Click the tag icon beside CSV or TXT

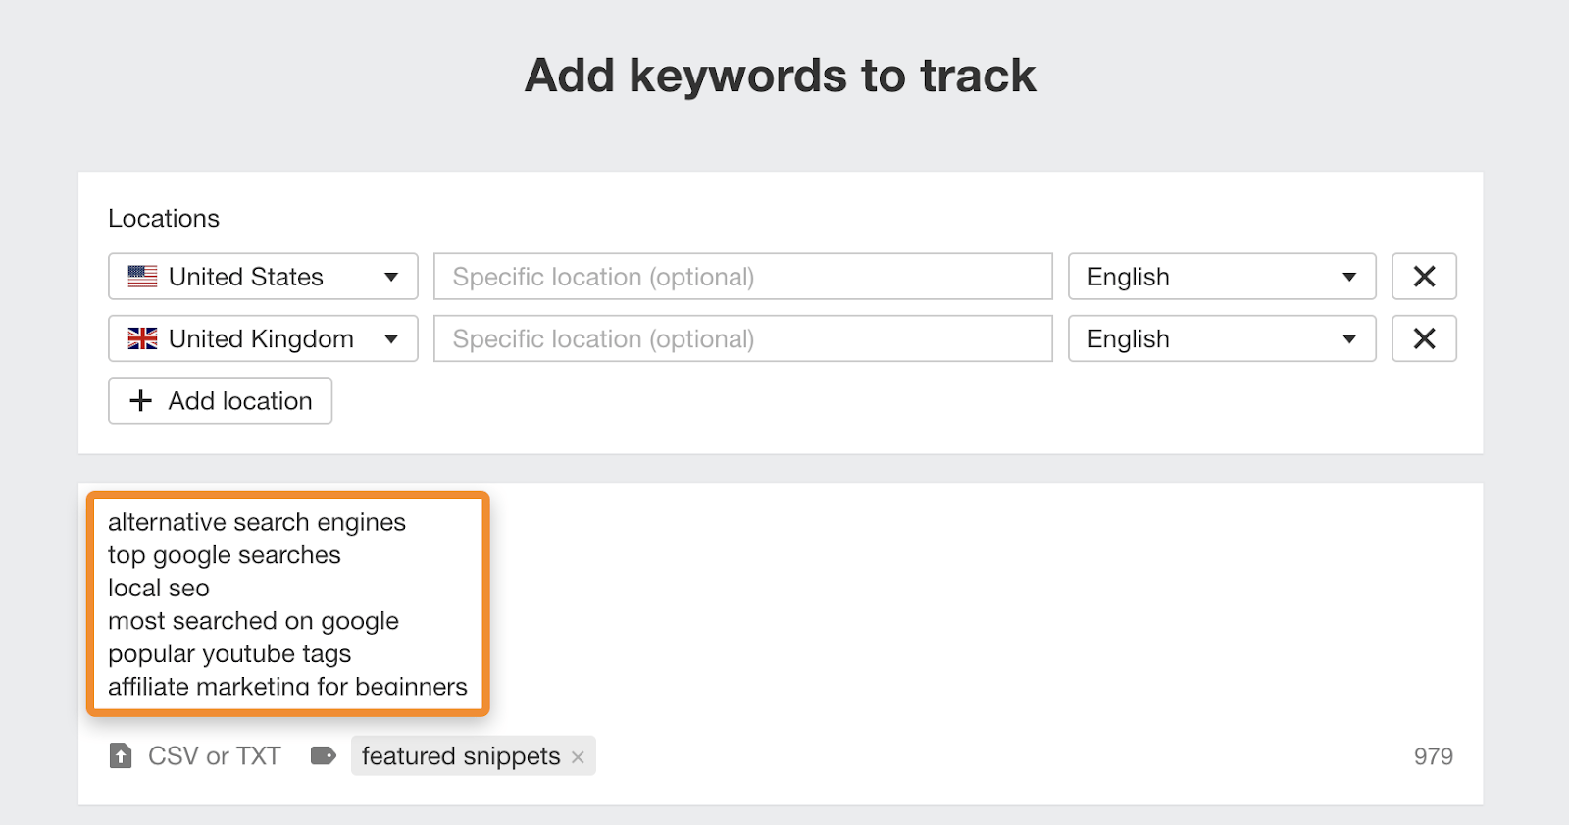tap(323, 755)
